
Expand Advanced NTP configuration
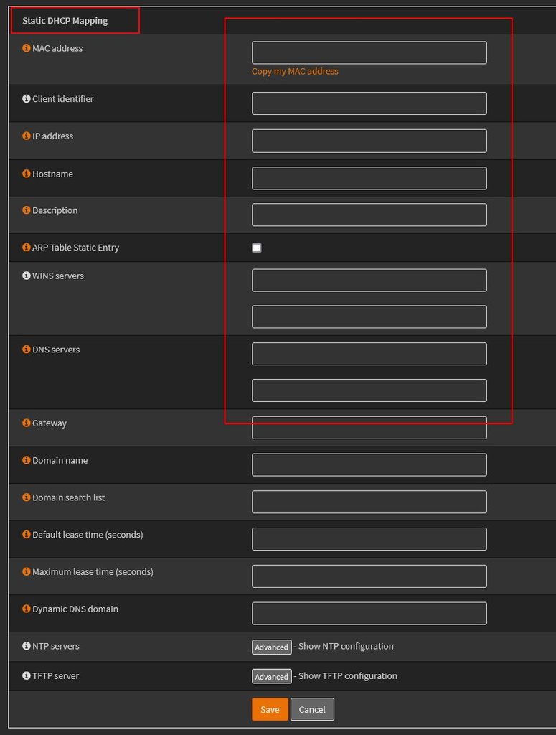pyautogui.click(x=272, y=647)
